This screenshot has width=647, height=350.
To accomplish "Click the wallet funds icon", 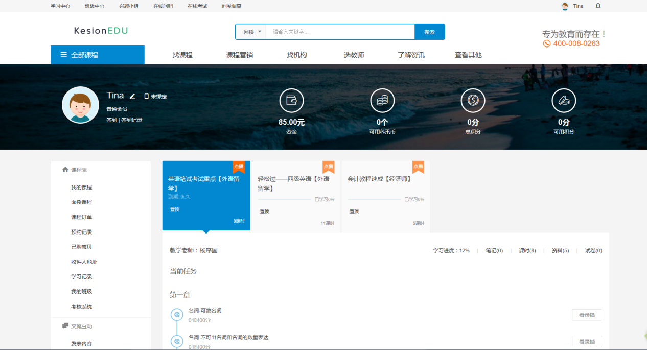I will coord(291,101).
